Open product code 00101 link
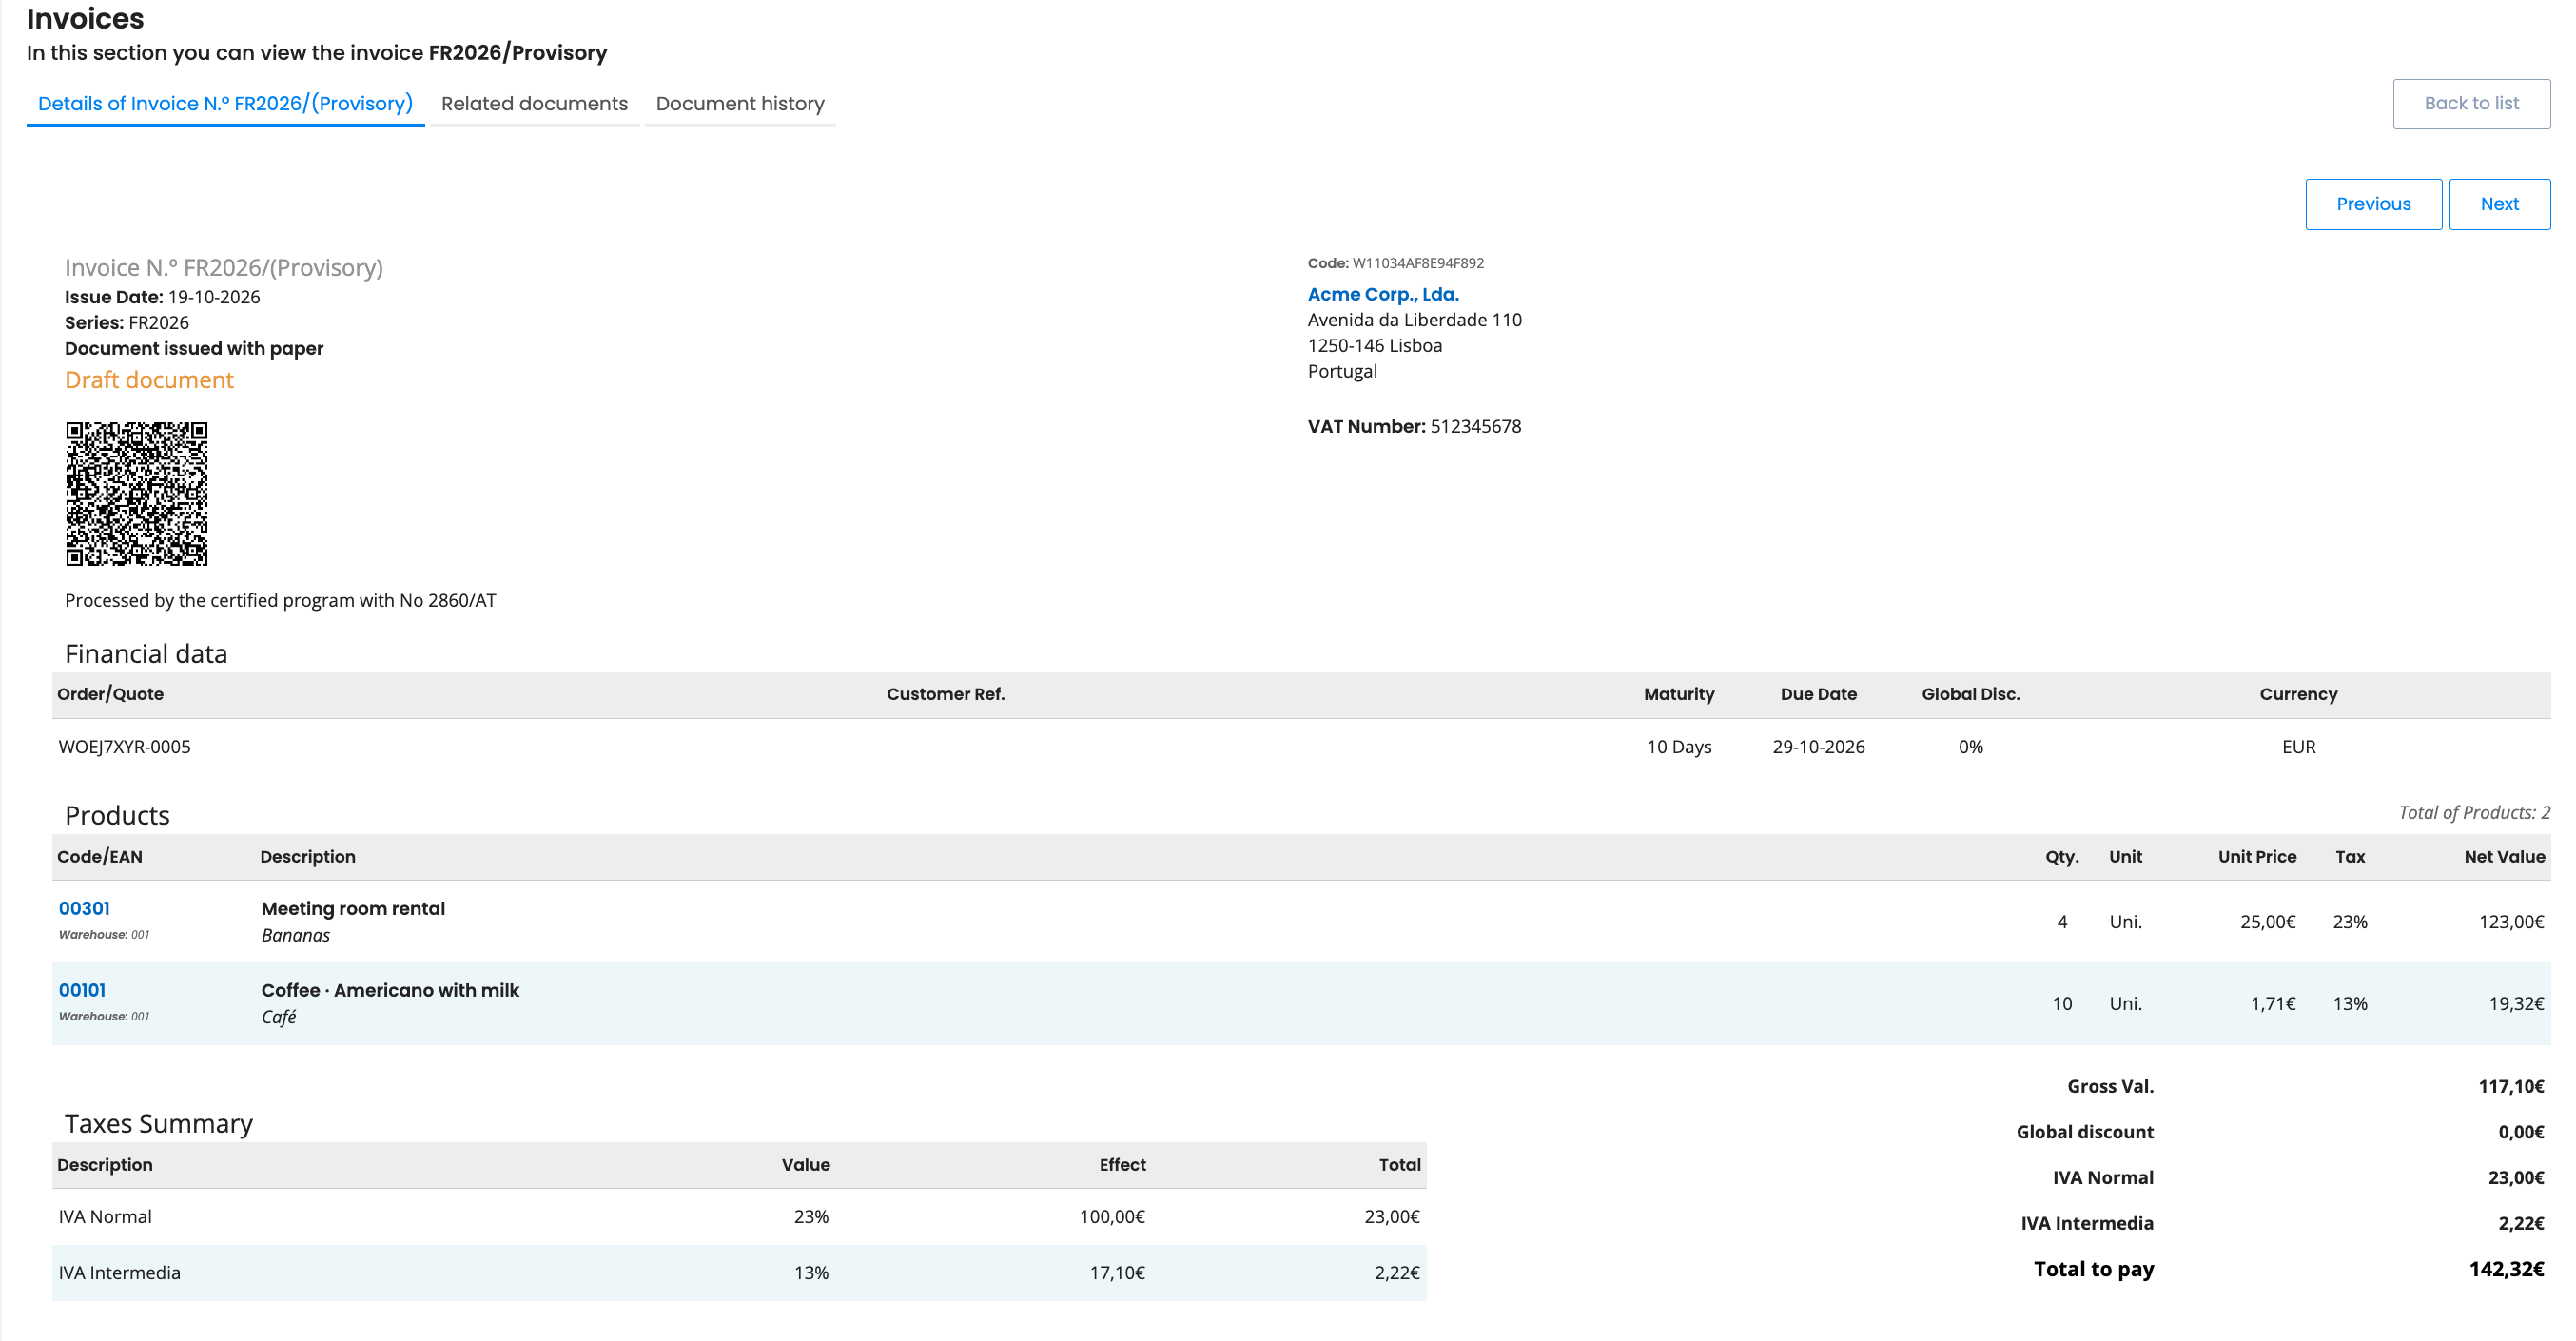 point(82,990)
